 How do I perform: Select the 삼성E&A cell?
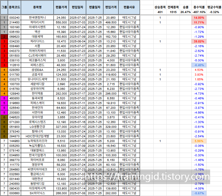click(x=37, y=70)
